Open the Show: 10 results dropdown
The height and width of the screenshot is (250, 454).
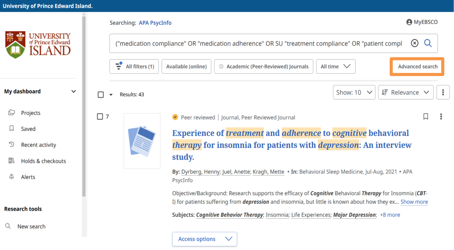point(354,92)
